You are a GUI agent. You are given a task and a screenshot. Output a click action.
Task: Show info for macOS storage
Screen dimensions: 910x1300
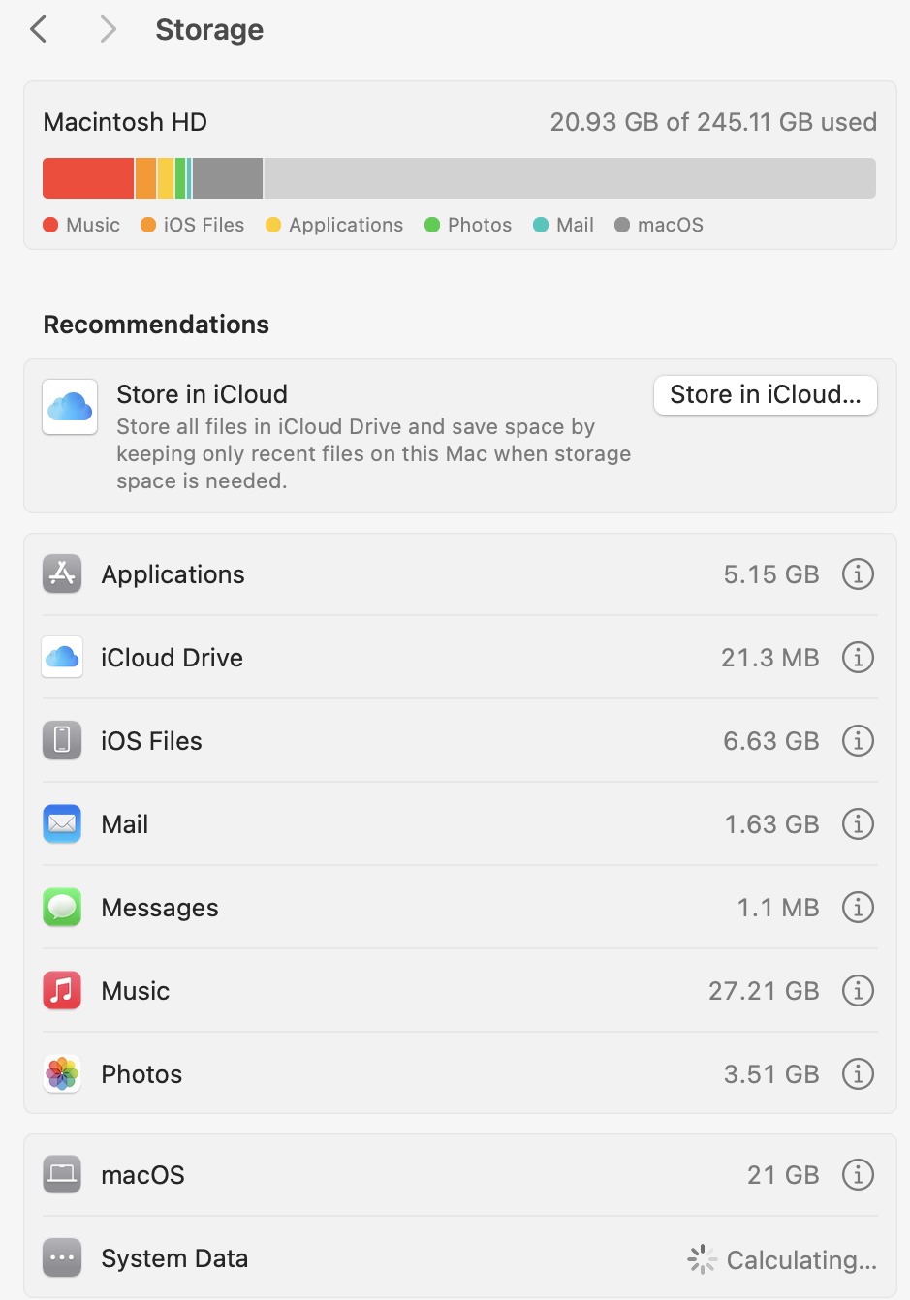pos(858,1175)
